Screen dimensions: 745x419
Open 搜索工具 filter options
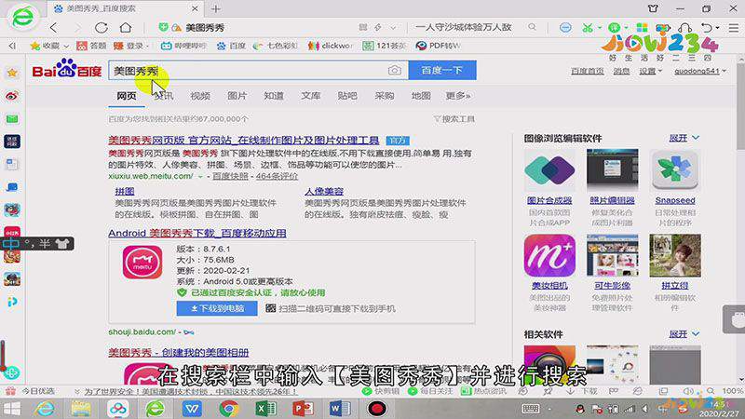454,119
